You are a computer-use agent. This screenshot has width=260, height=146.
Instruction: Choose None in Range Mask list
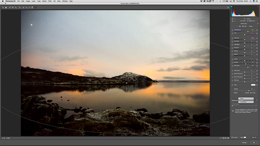click(x=246, y=99)
